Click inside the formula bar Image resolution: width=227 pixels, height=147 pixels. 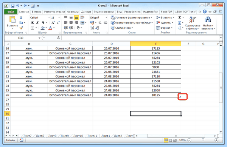click(140, 38)
